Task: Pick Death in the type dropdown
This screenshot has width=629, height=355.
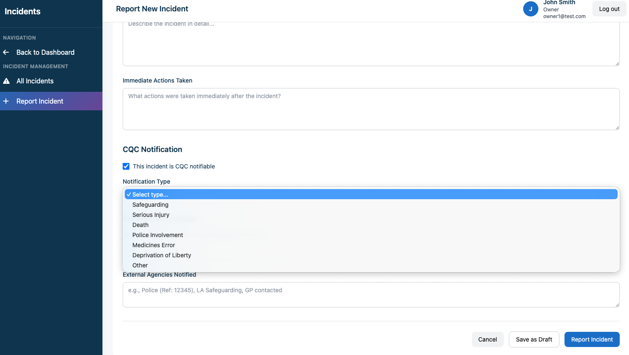Action: point(140,225)
